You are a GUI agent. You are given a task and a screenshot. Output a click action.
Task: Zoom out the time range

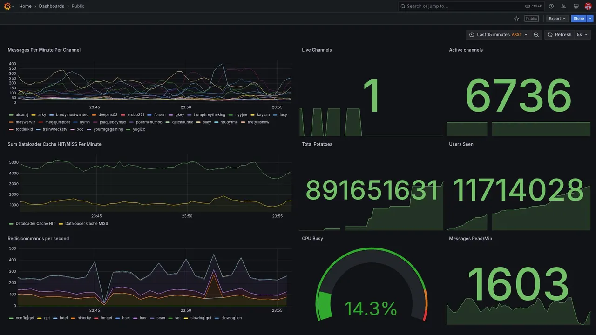coord(536,35)
